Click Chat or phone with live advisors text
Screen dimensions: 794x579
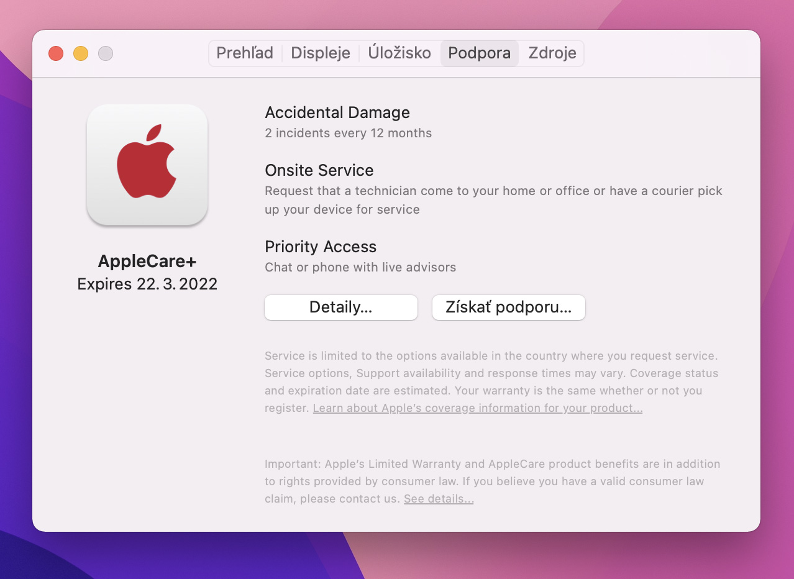point(360,268)
